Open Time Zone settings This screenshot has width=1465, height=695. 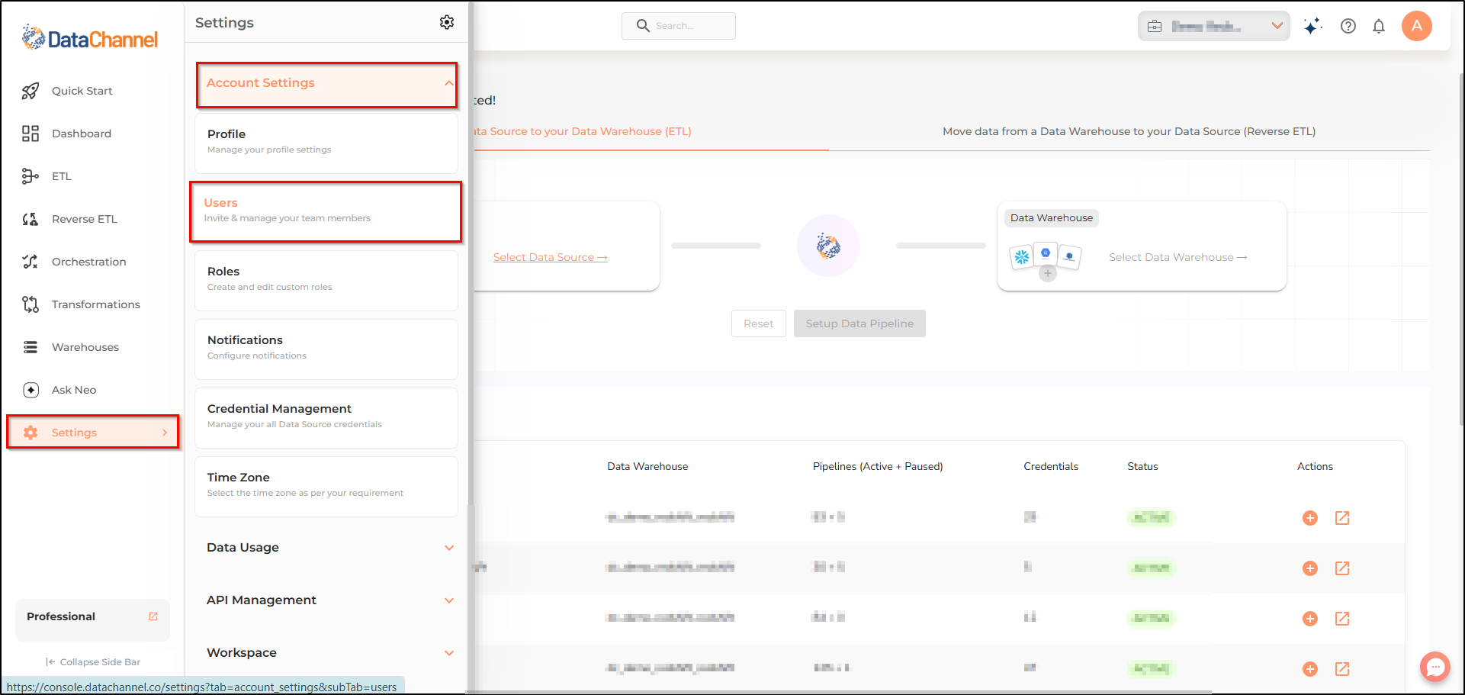(326, 487)
